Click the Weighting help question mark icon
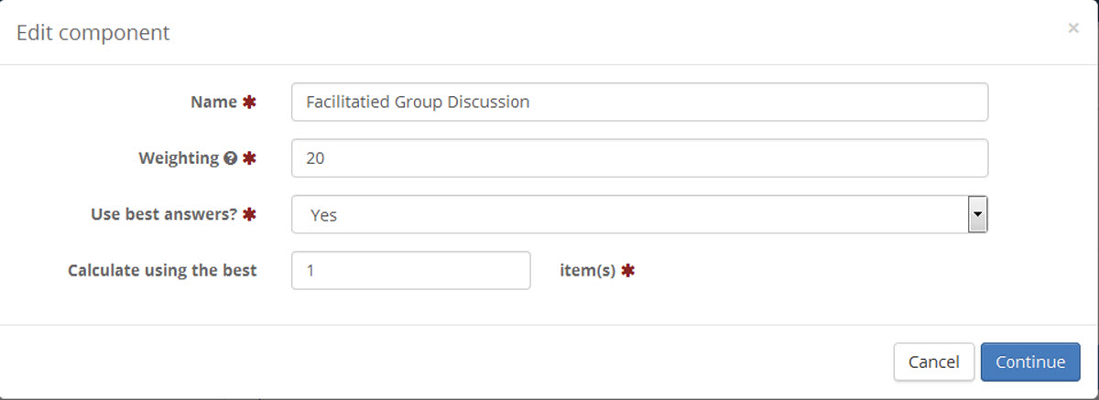 [229, 158]
